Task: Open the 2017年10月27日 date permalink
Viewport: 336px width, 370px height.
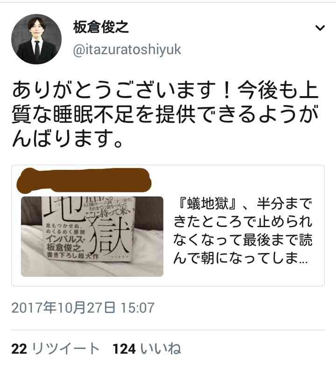Action: click(x=63, y=307)
